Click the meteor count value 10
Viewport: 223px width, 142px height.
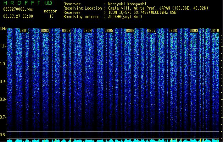(51, 16)
